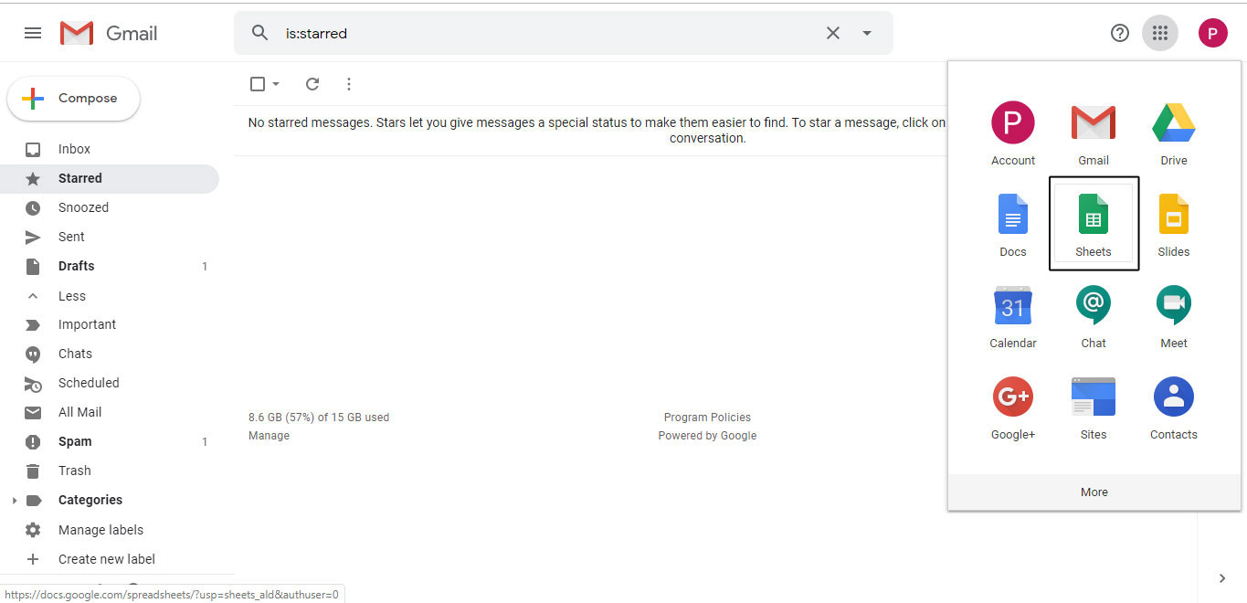Open the Docs app
The height and width of the screenshot is (603, 1247).
(x=1013, y=226)
